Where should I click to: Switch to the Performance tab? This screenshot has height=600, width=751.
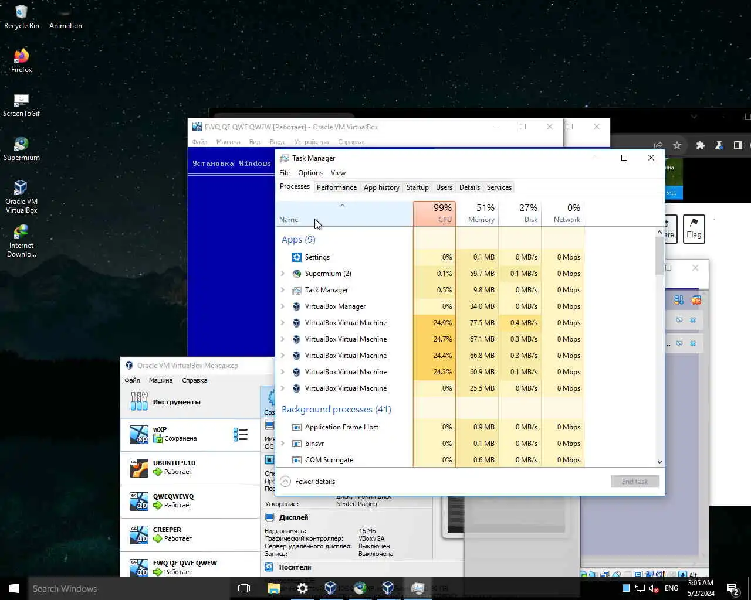pyautogui.click(x=337, y=187)
